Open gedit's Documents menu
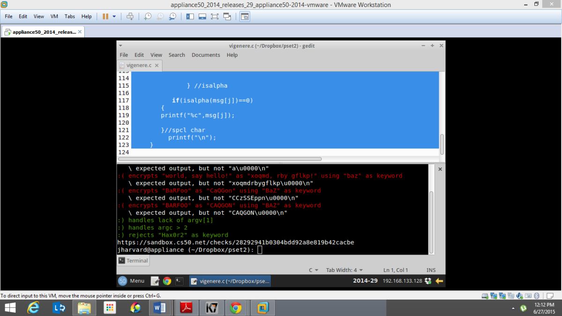 click(x=206, y=55)
